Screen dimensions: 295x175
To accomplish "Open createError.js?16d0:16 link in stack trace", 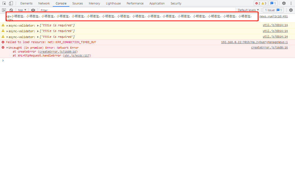I will pyautogui.click(x=58, y=52).
